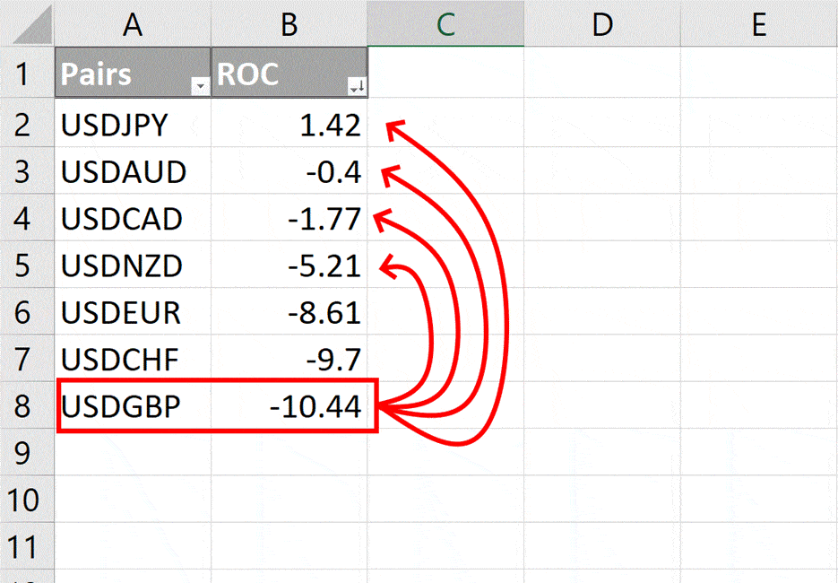This screenshot has height=583, width=838.
Task: Select row 4 header
Action: click(27, 217)
